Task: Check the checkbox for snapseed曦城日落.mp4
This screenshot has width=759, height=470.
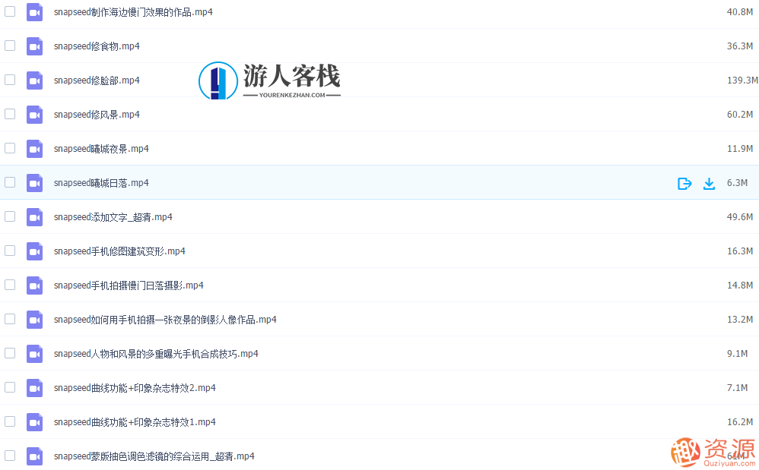Action: coord(9,182)
